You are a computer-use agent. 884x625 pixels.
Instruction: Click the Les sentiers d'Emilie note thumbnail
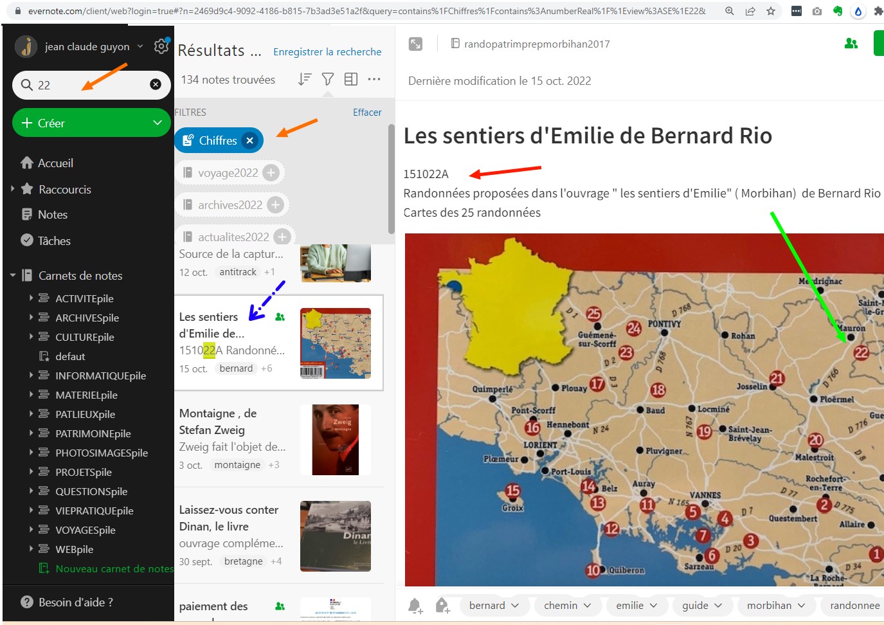coord(336,343)
